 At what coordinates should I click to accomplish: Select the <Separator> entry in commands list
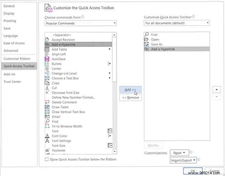point(78,35)
